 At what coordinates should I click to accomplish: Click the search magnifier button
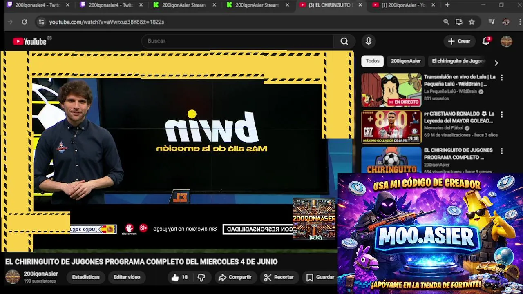(344, 41)
